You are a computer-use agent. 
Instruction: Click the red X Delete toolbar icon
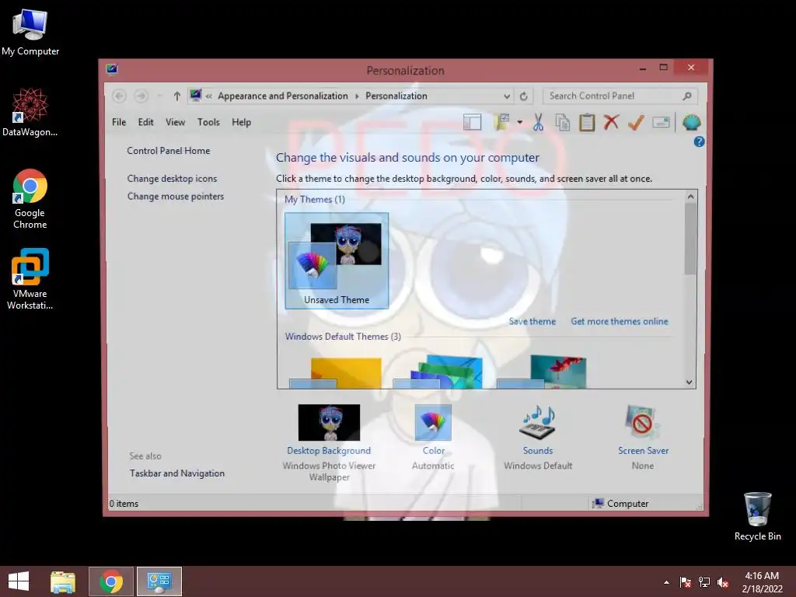tap(611, 122)
